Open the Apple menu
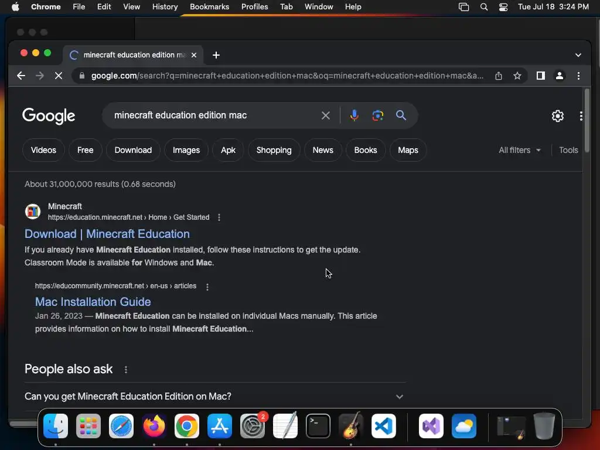Screen dimensions: 600x450 tap(15, 7)
